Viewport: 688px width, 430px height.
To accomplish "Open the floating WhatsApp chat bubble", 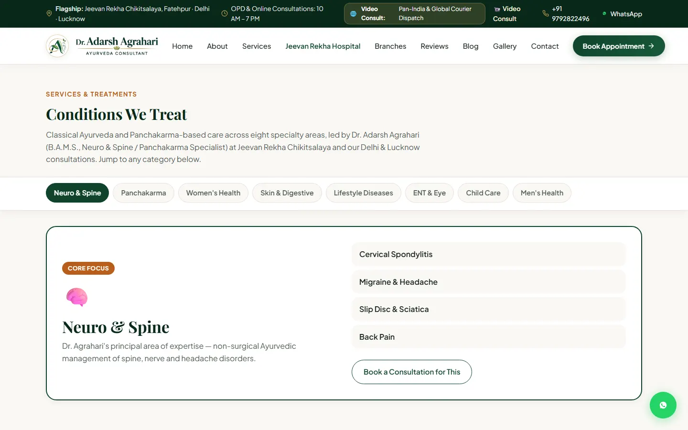I will pyautogui.click(x=663, y=405).
